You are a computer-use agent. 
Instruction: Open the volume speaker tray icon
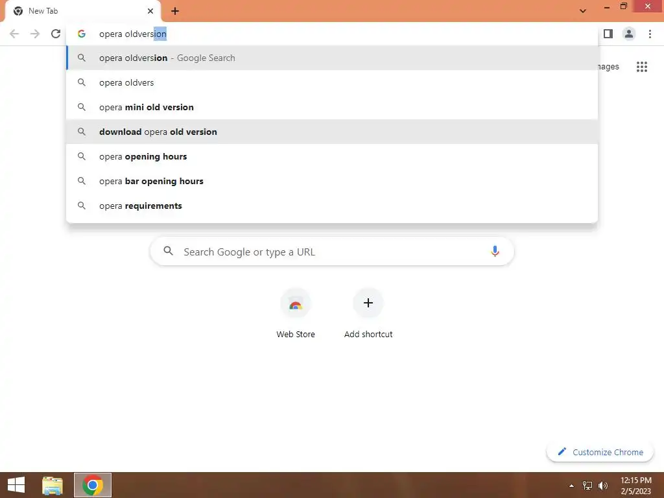point(603,485)
